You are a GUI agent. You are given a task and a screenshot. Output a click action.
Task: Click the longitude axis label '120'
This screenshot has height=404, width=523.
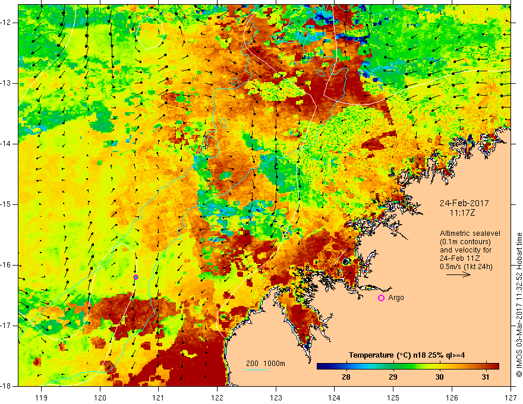[100, 397]
